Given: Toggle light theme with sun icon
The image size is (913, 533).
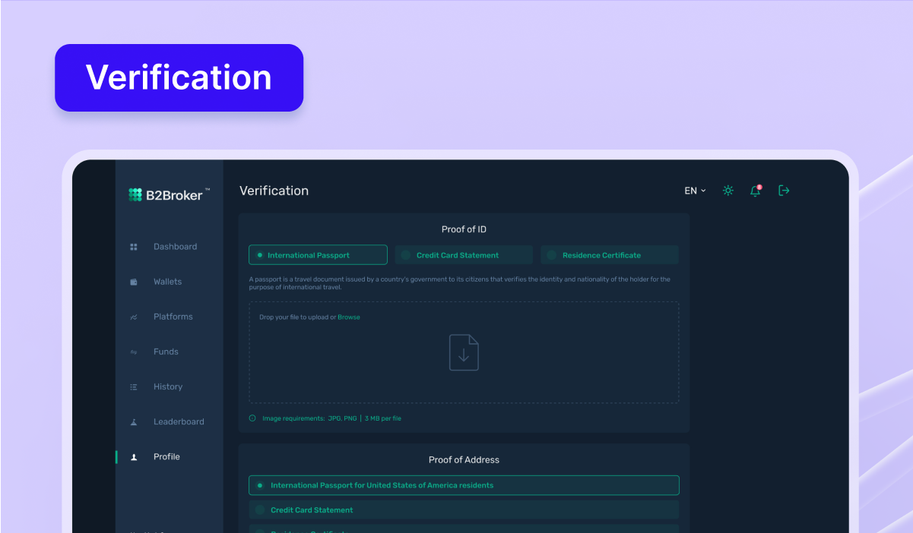Looking at the screenshot, I should (728, 191).
